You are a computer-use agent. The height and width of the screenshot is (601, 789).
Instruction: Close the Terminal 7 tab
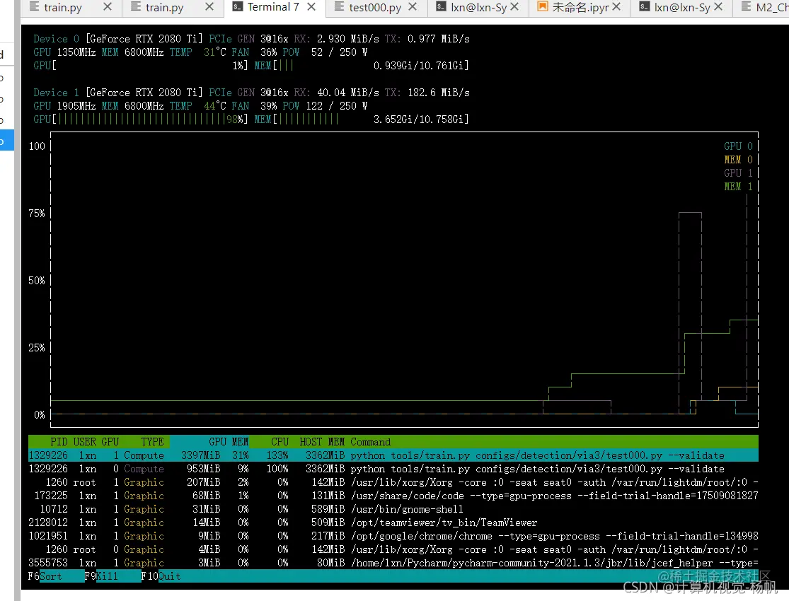(311, 7)
